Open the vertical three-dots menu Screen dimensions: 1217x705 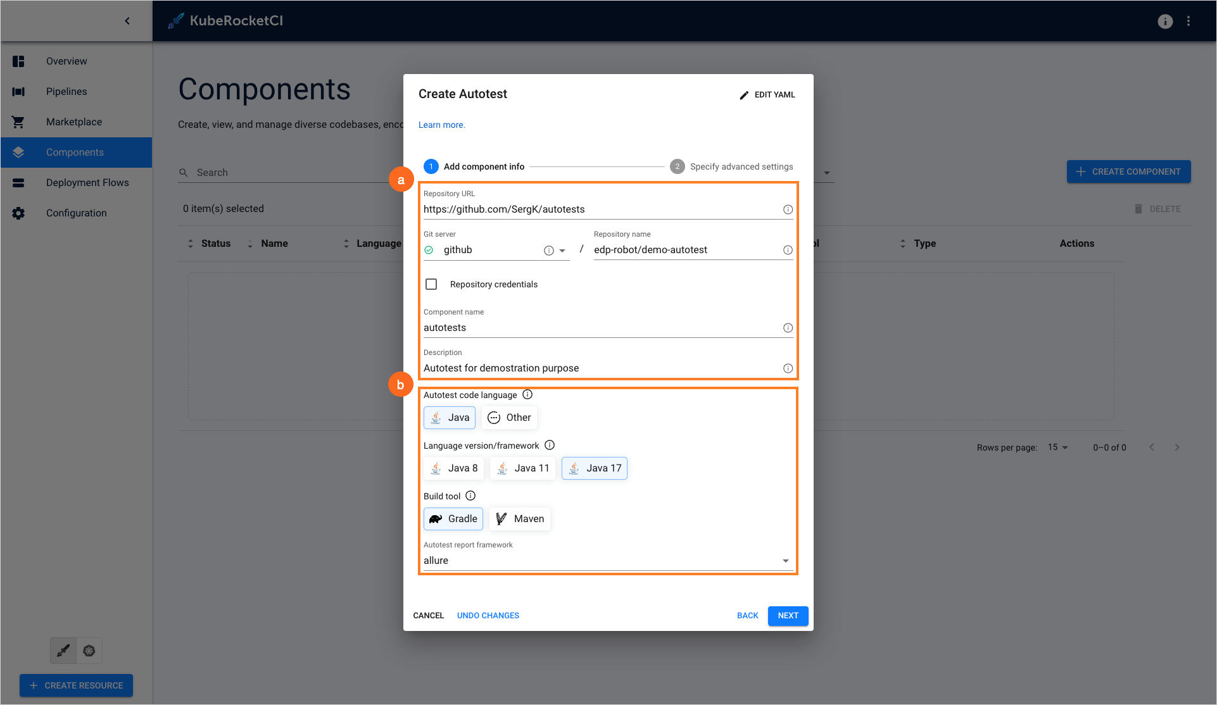(x=1189, y=21)
